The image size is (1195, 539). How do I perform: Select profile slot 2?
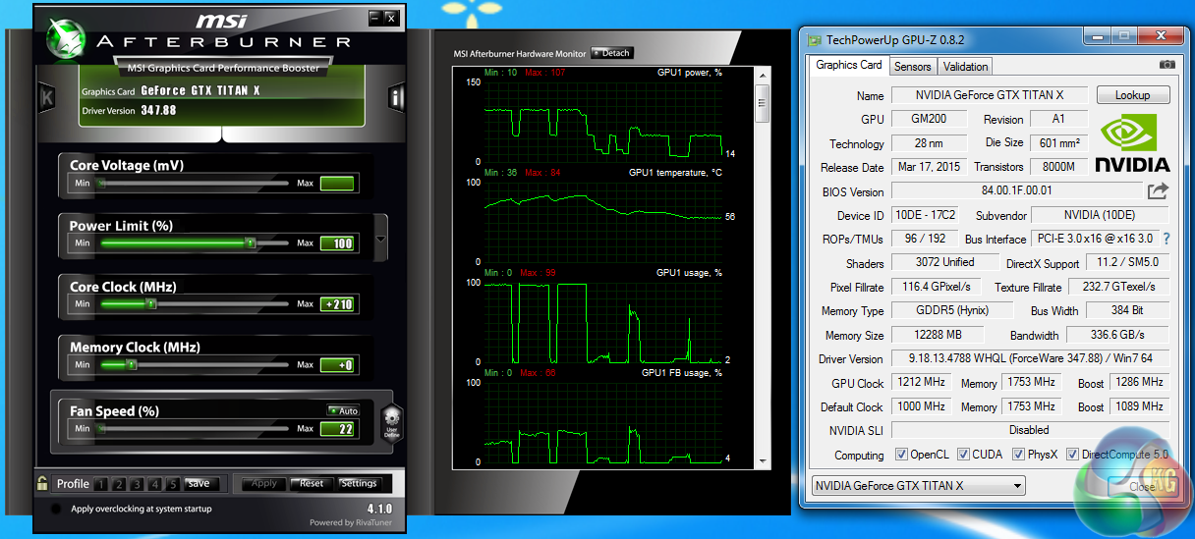pos(119,484)
